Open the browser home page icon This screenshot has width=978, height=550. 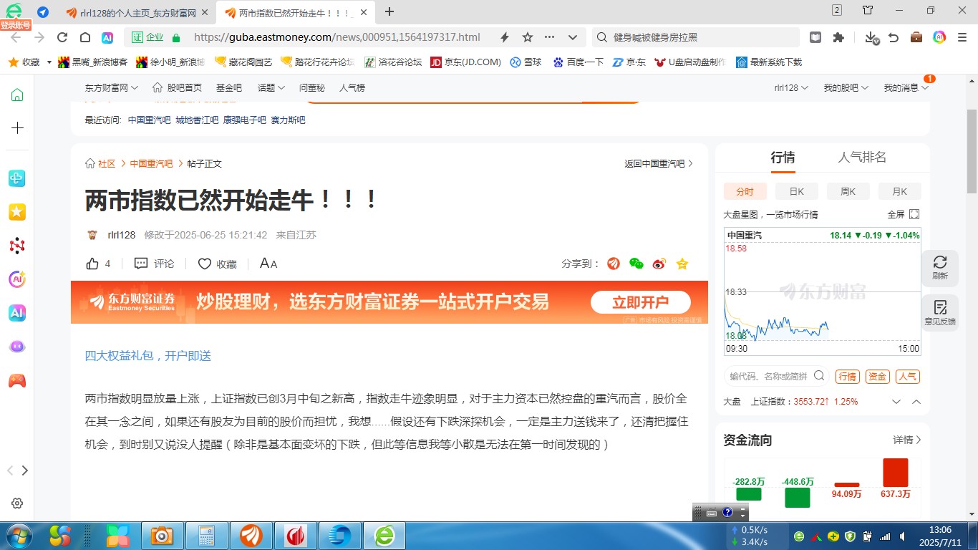pyautogui.click(x=85, y=38)
